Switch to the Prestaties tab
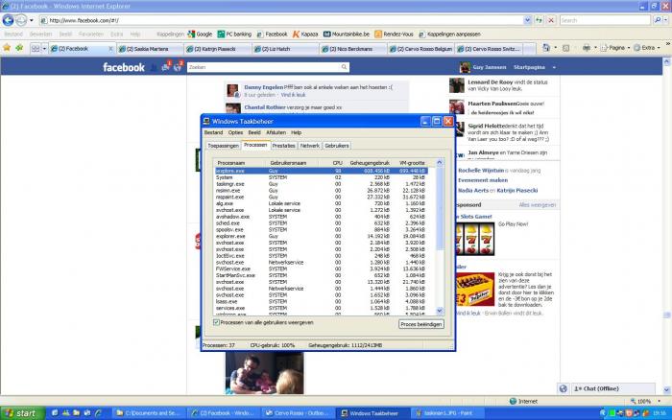The width and height of the screenshot is (672, 420). click(x=283, y=145)
